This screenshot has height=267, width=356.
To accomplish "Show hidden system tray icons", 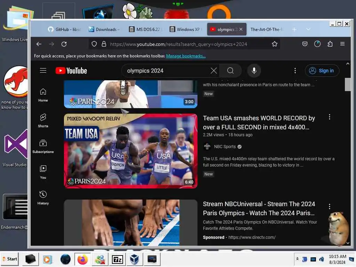I will 297,259.
